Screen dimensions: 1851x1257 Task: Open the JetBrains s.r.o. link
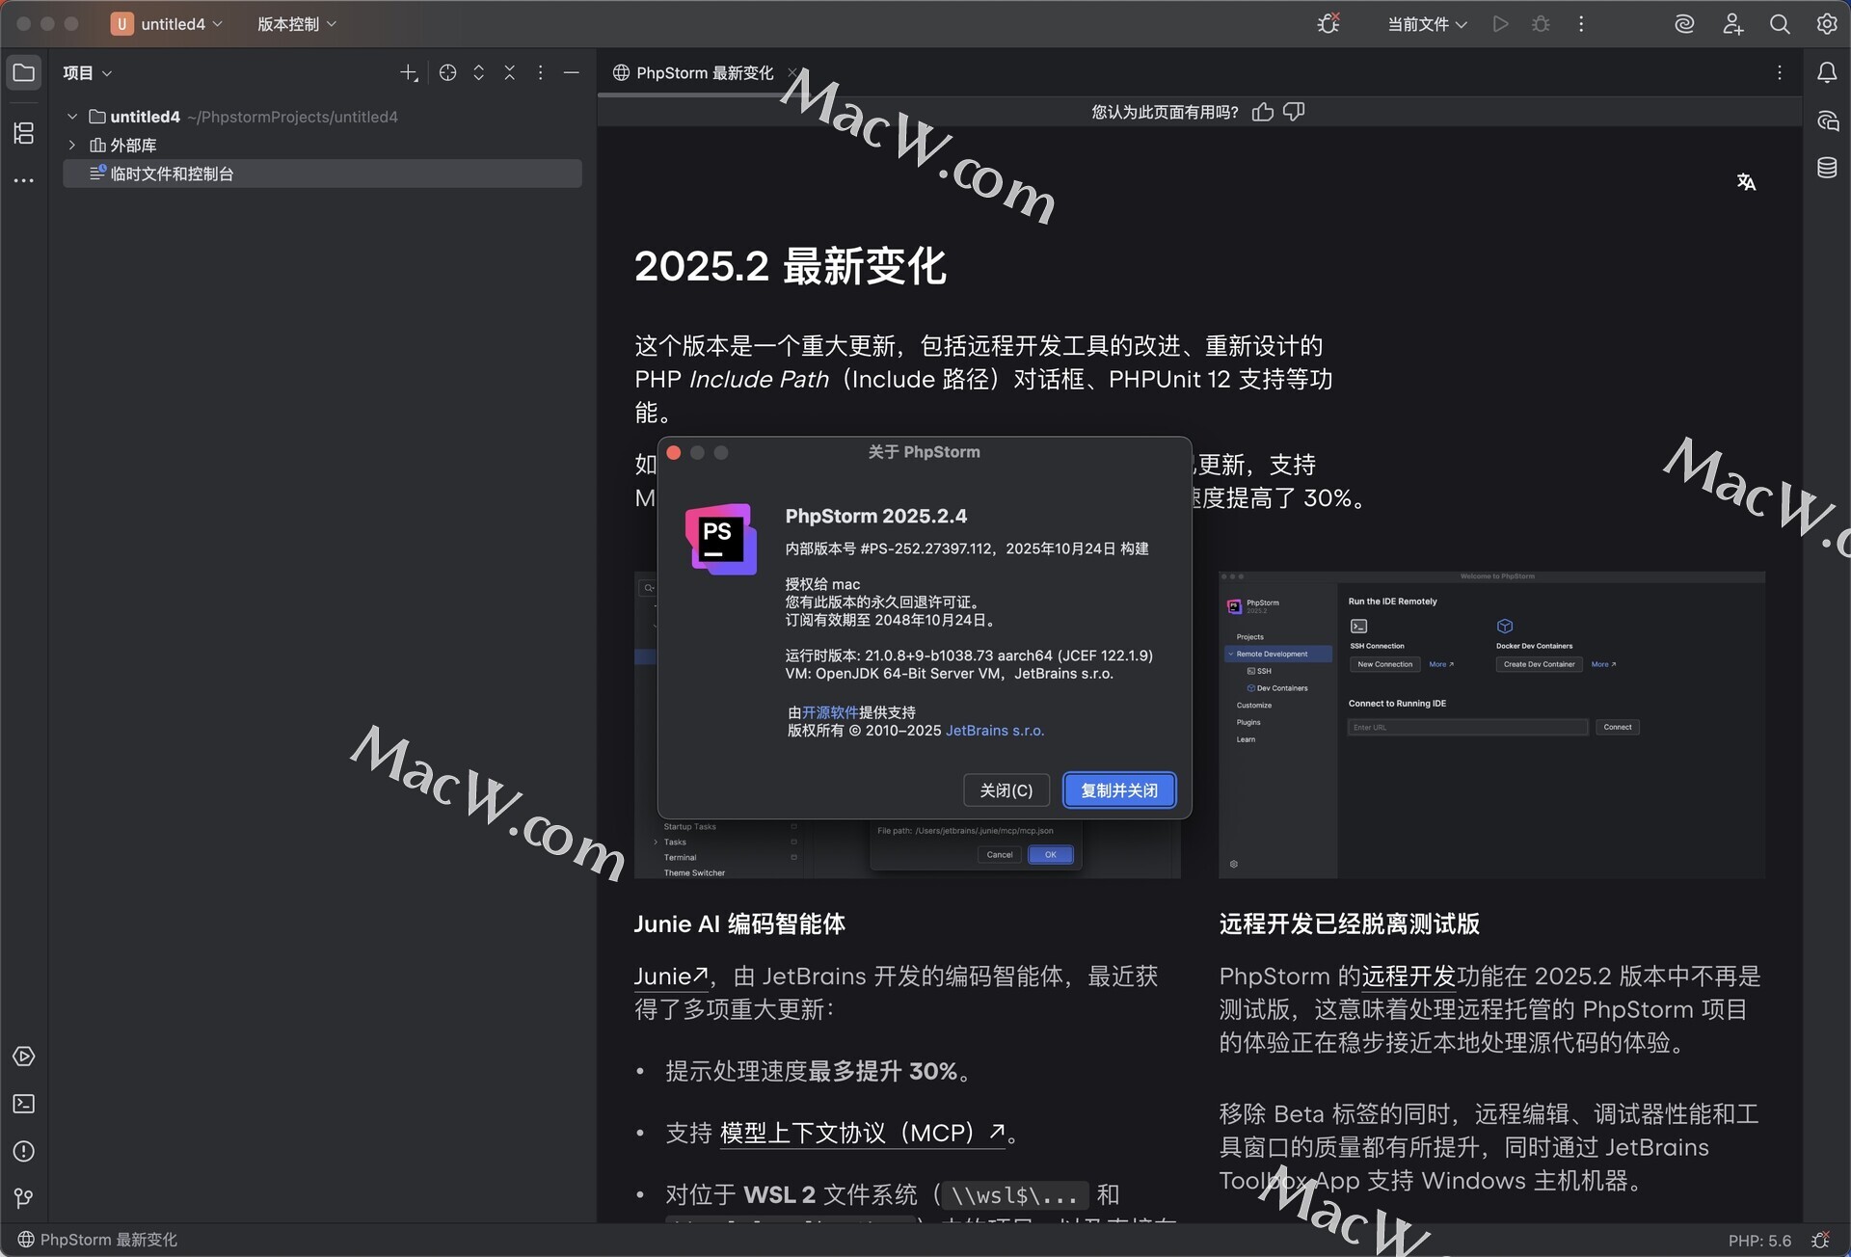coord(994,731)
